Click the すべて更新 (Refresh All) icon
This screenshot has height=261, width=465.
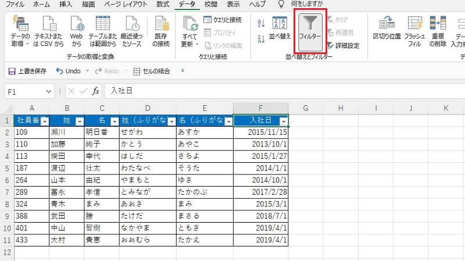[190, 24]
